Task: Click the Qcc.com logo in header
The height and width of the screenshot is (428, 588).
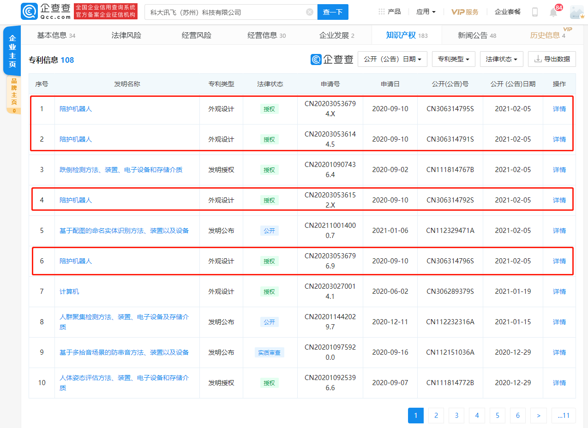Action: tap(46, 12)
